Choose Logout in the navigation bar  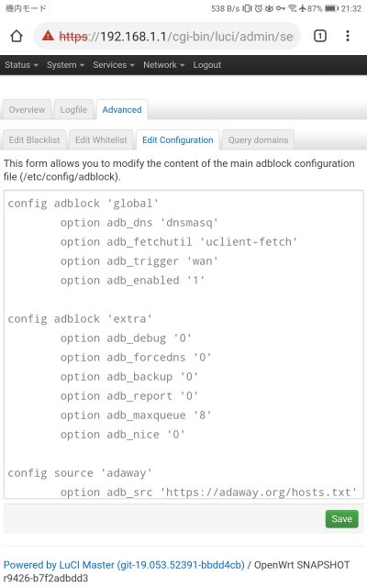pos(206,65)
